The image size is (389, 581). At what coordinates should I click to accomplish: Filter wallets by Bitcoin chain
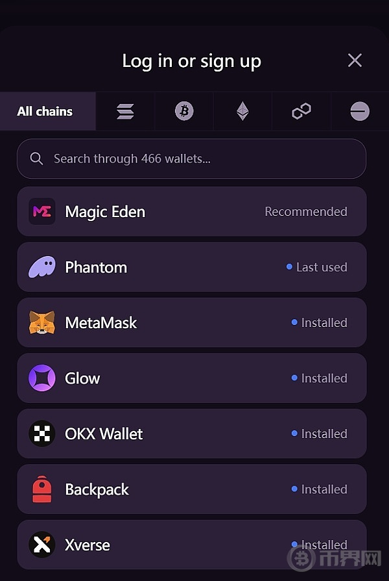(x=184, y=112)
